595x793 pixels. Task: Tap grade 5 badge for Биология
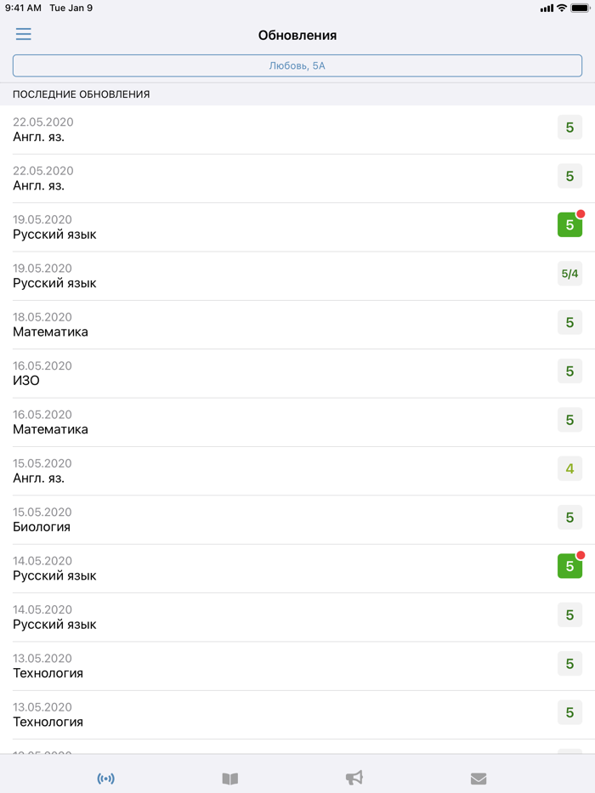point(569,518)
